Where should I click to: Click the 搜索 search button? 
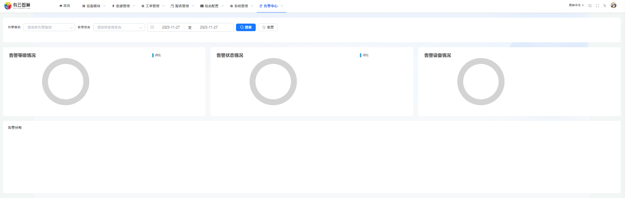tap(246, 27)
